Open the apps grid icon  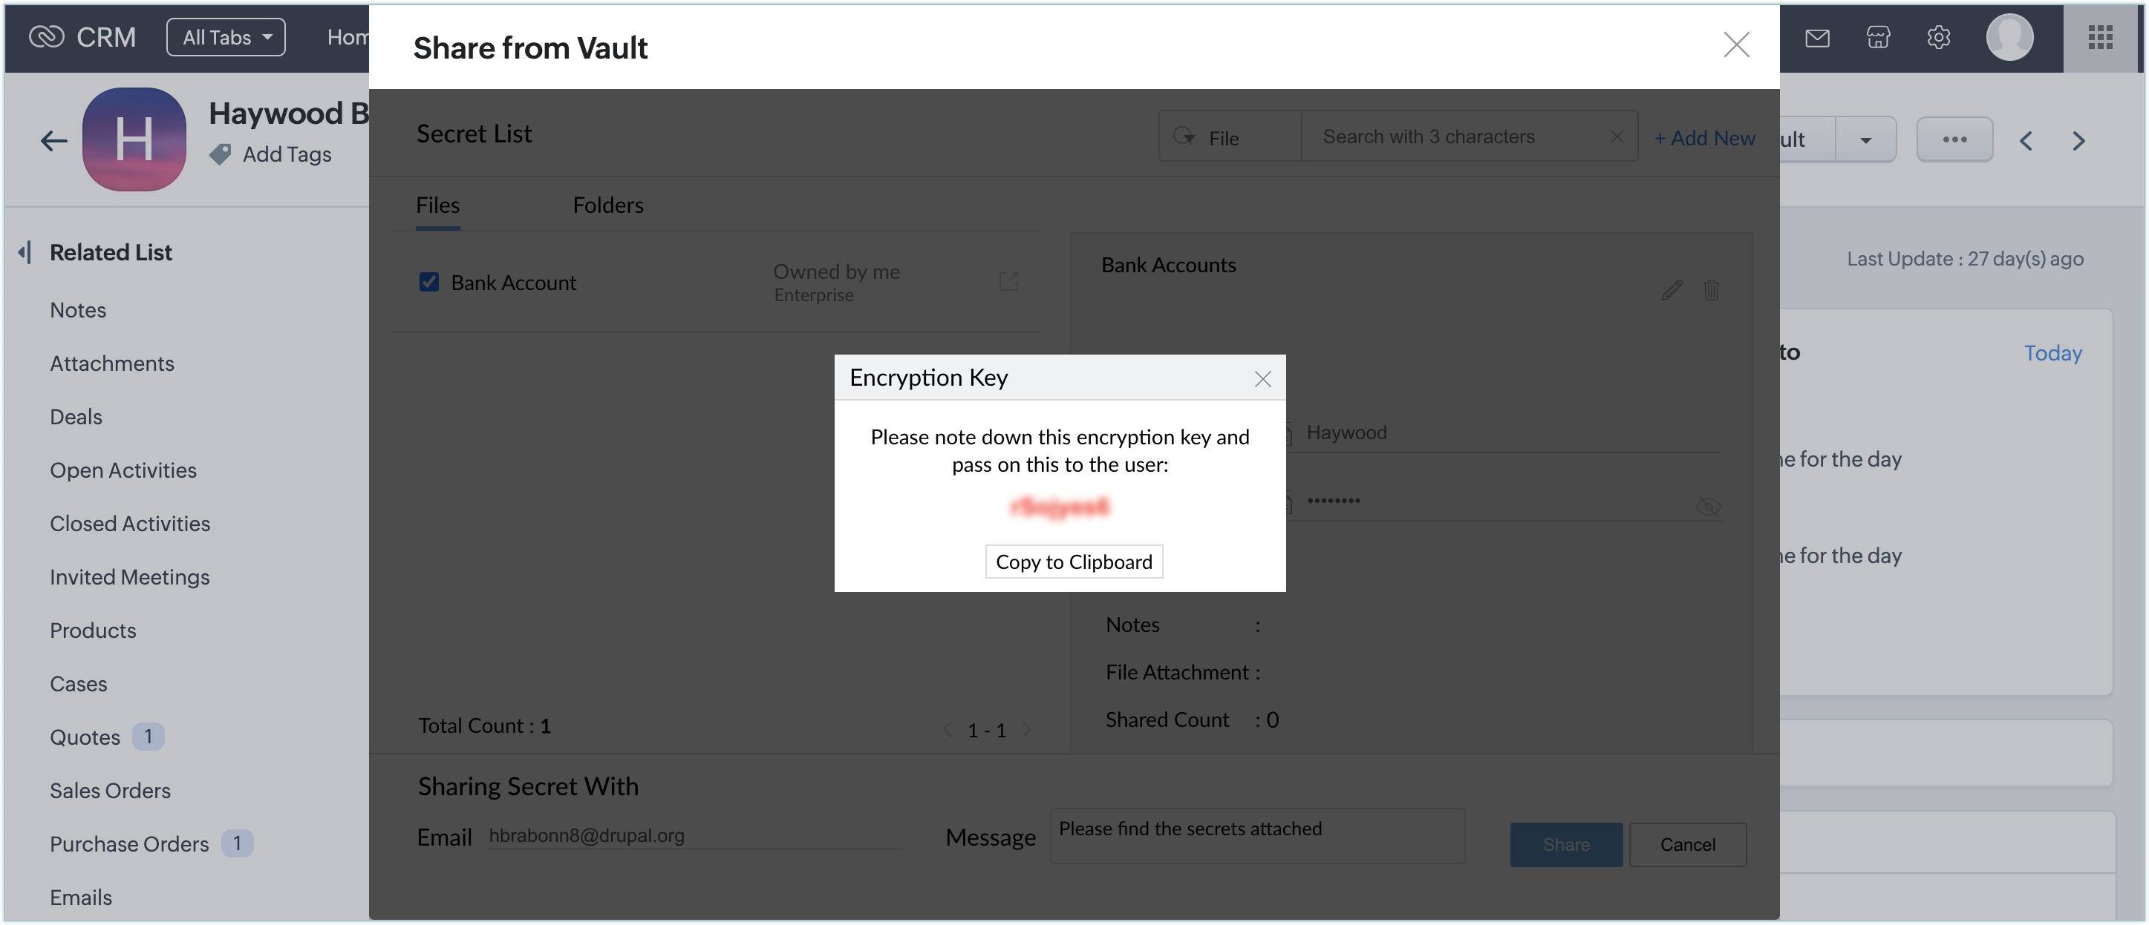[x=2100, y=38]
